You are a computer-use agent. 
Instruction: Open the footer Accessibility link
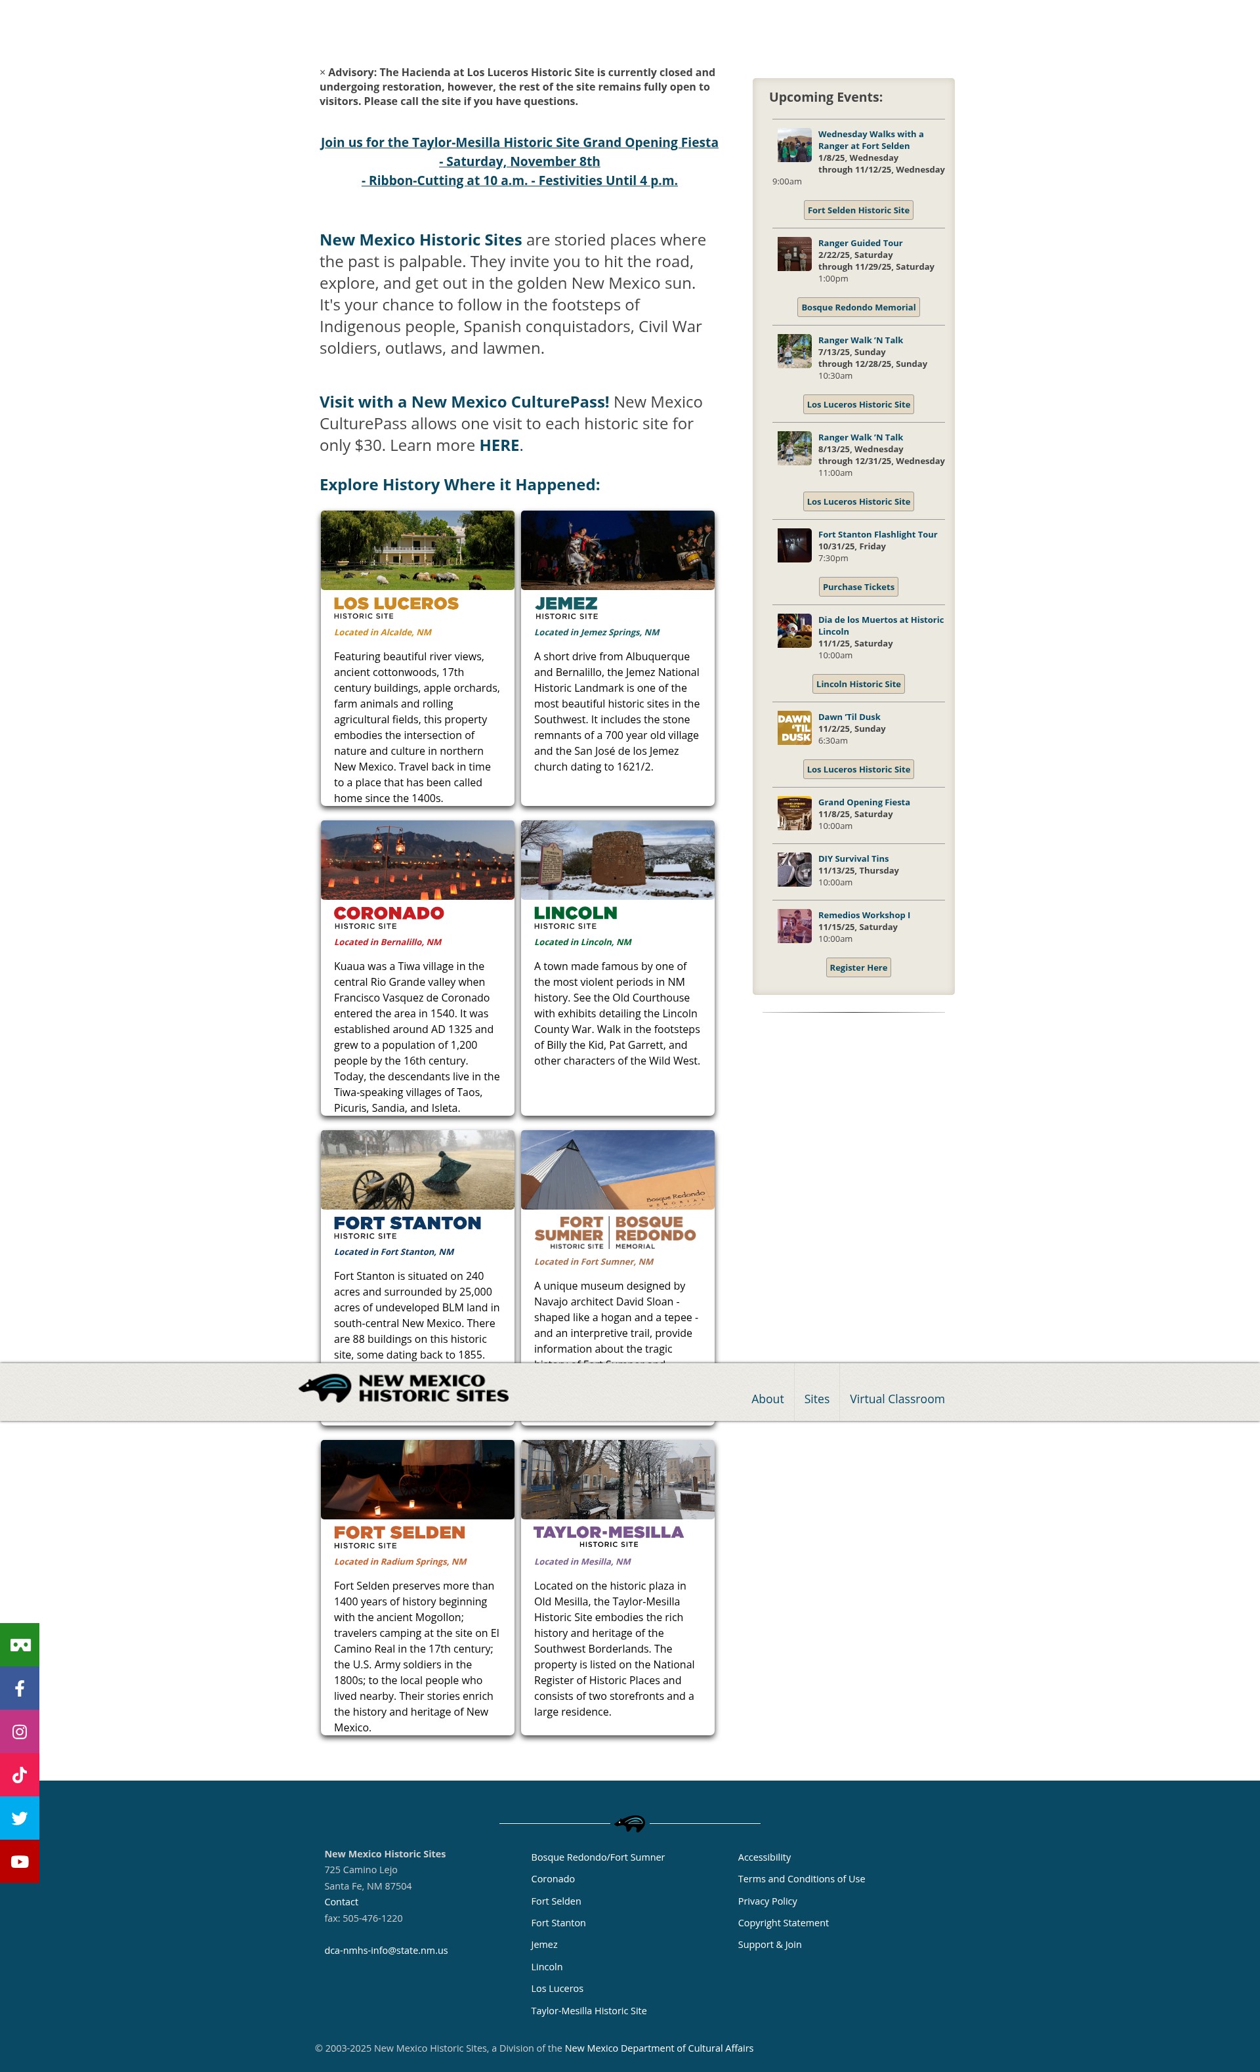coord(764,1857)
